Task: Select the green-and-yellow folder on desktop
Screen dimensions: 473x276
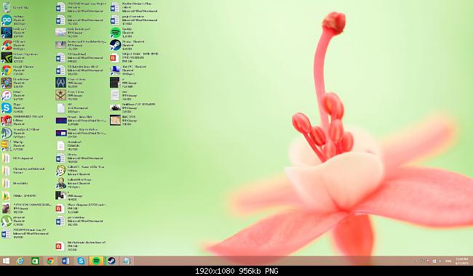Action: tap(6, 195)
